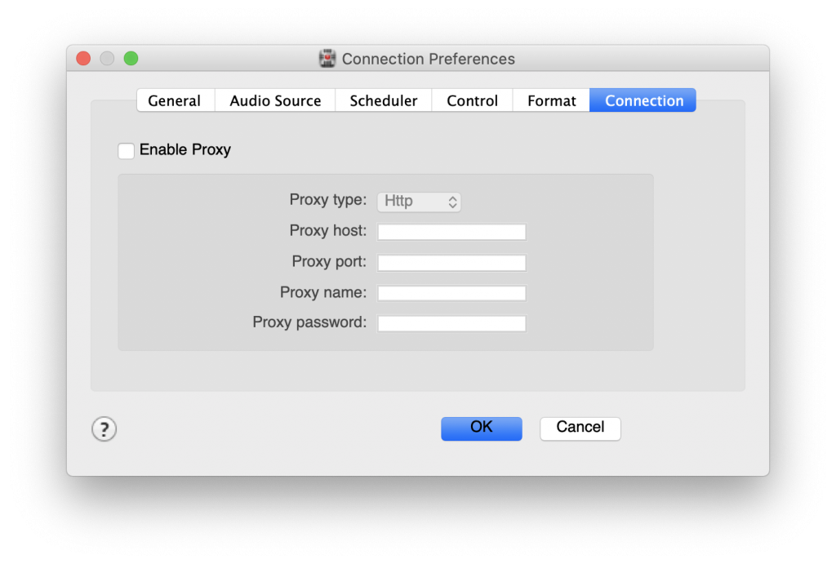Click the green zoom window button
Screen dimensions: 836x564
point(131,58)
